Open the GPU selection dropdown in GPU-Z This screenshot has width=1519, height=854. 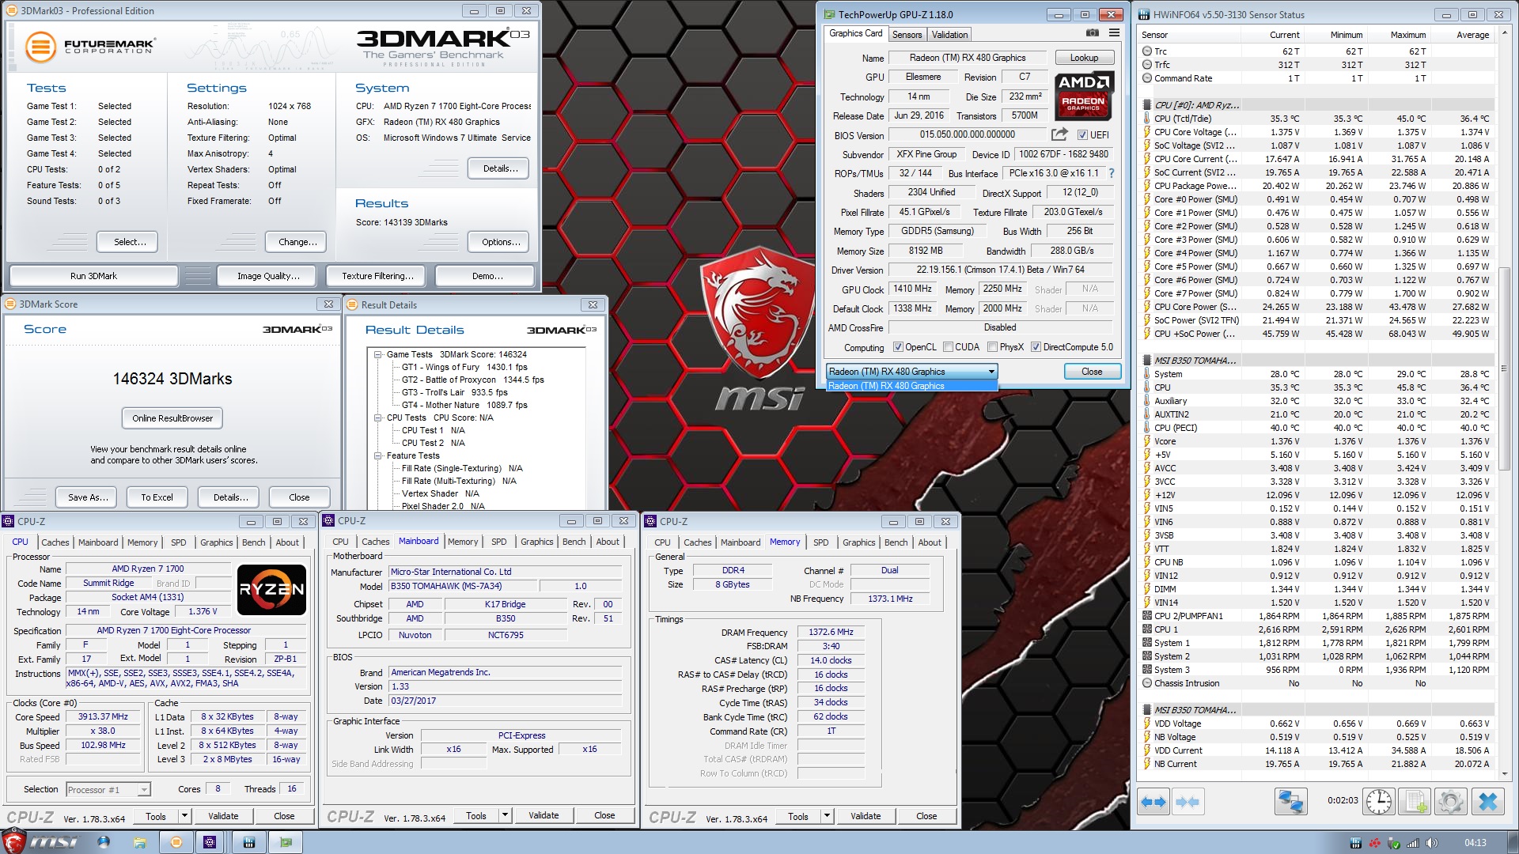(912, 372)
